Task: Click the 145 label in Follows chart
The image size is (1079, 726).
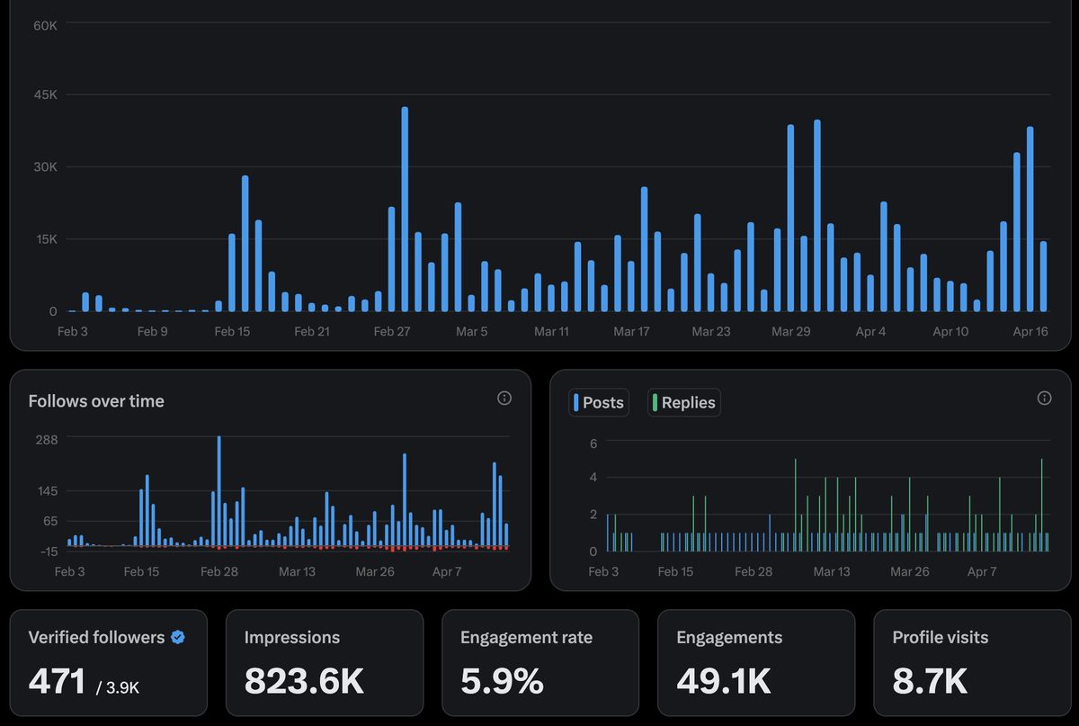Action: click(47, 491)
